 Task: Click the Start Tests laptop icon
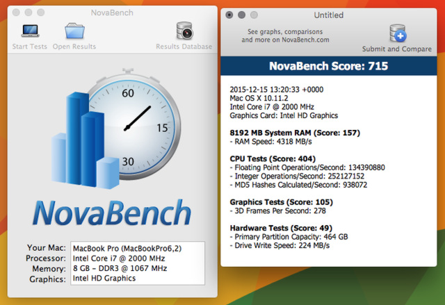coord(30,31)
